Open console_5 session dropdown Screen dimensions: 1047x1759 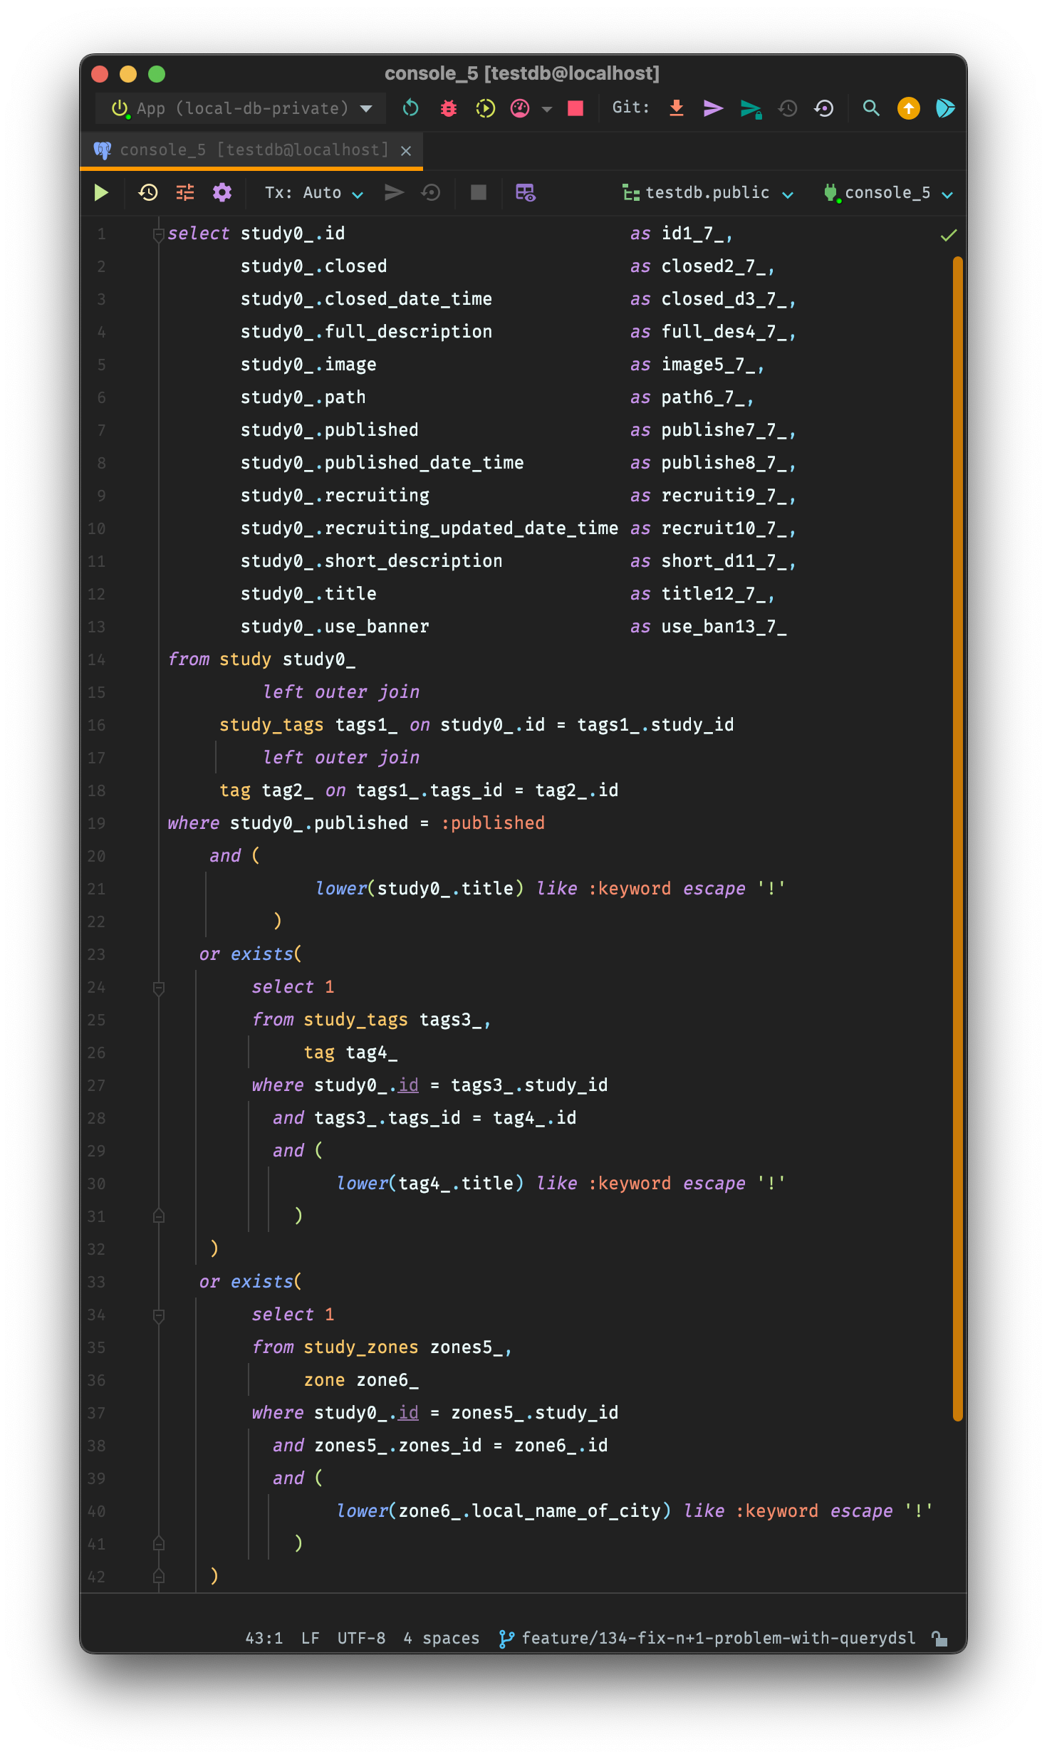click(x=887, y=193)
